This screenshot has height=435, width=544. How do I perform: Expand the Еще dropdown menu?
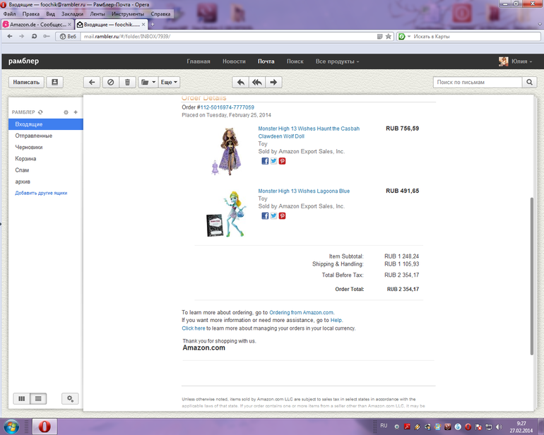pos(170,83)
